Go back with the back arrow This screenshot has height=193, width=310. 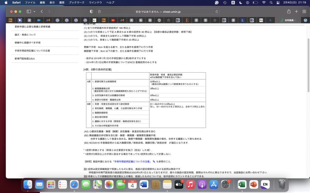[42, 11]
